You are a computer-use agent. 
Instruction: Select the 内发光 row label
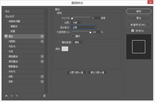coord(12,46)
